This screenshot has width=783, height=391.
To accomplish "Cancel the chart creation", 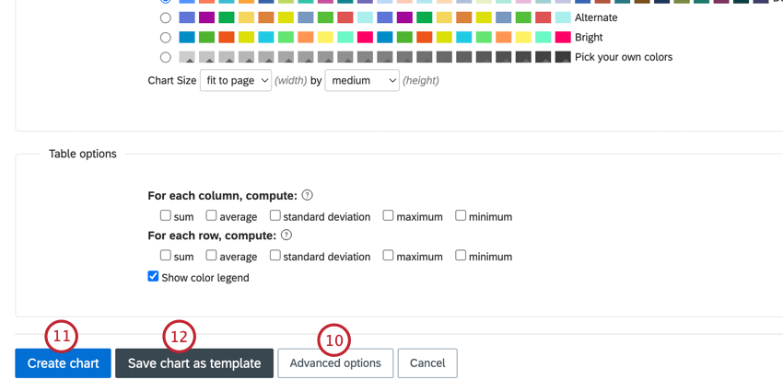I will [x=427, y=363].
